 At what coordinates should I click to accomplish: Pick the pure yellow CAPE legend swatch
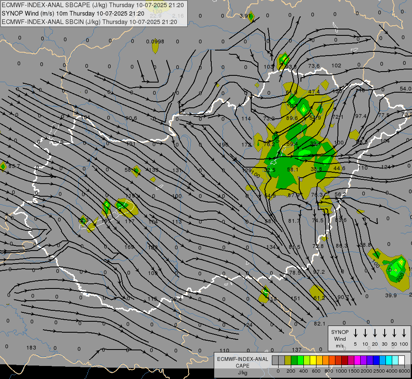click(x=313, y=360)
